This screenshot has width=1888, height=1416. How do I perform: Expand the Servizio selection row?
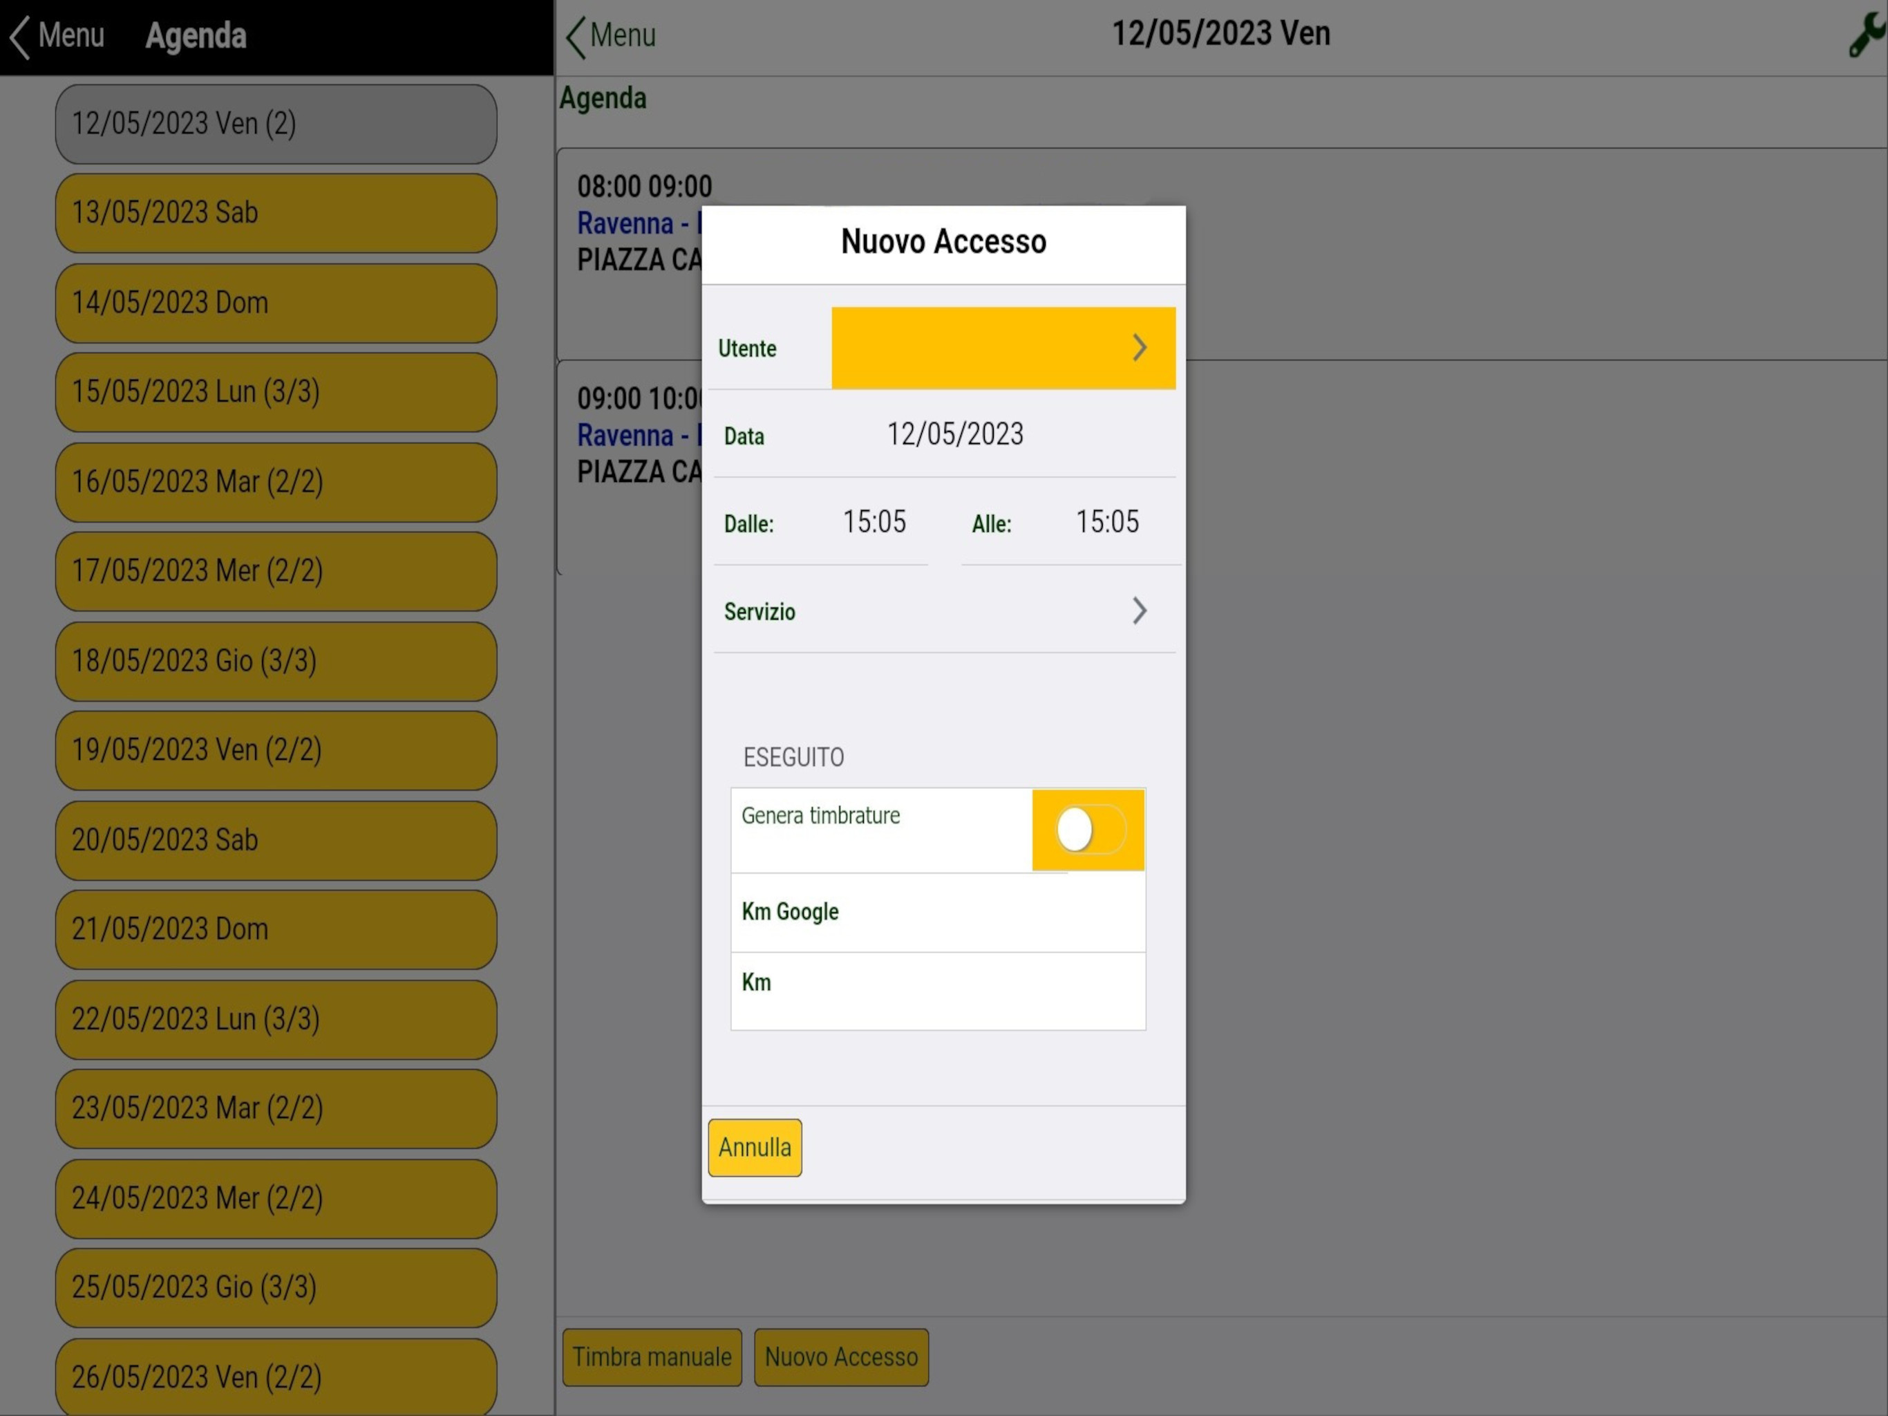pos(944,611)
